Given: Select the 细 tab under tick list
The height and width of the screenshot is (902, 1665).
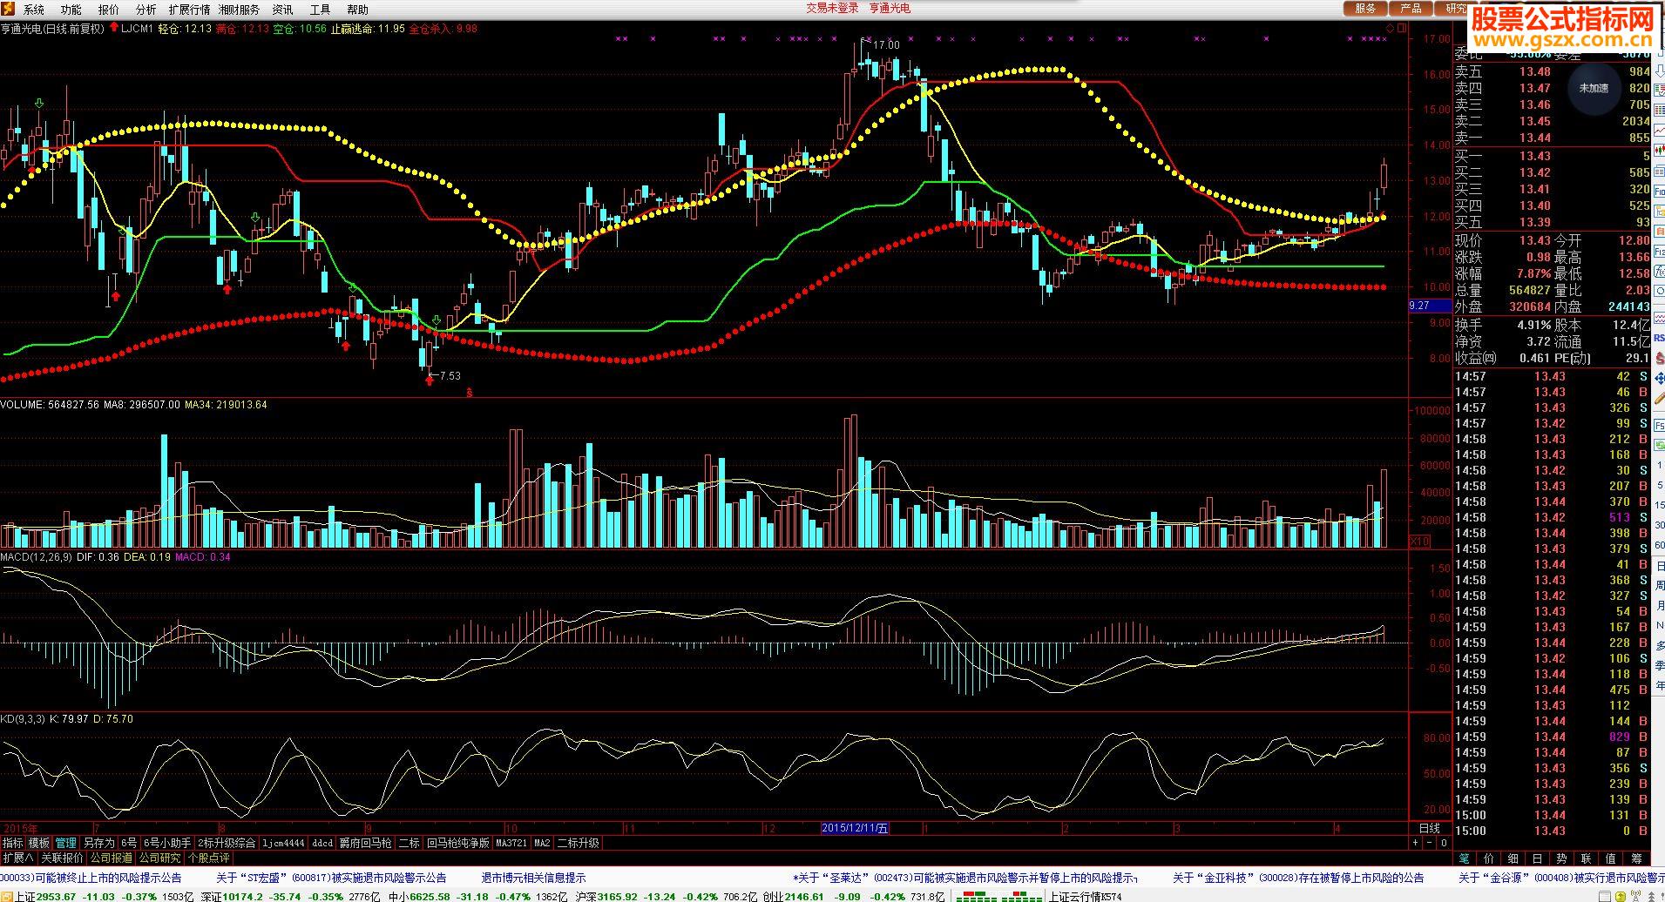Looking at the screenshot, I should [x=1513, y=858].
